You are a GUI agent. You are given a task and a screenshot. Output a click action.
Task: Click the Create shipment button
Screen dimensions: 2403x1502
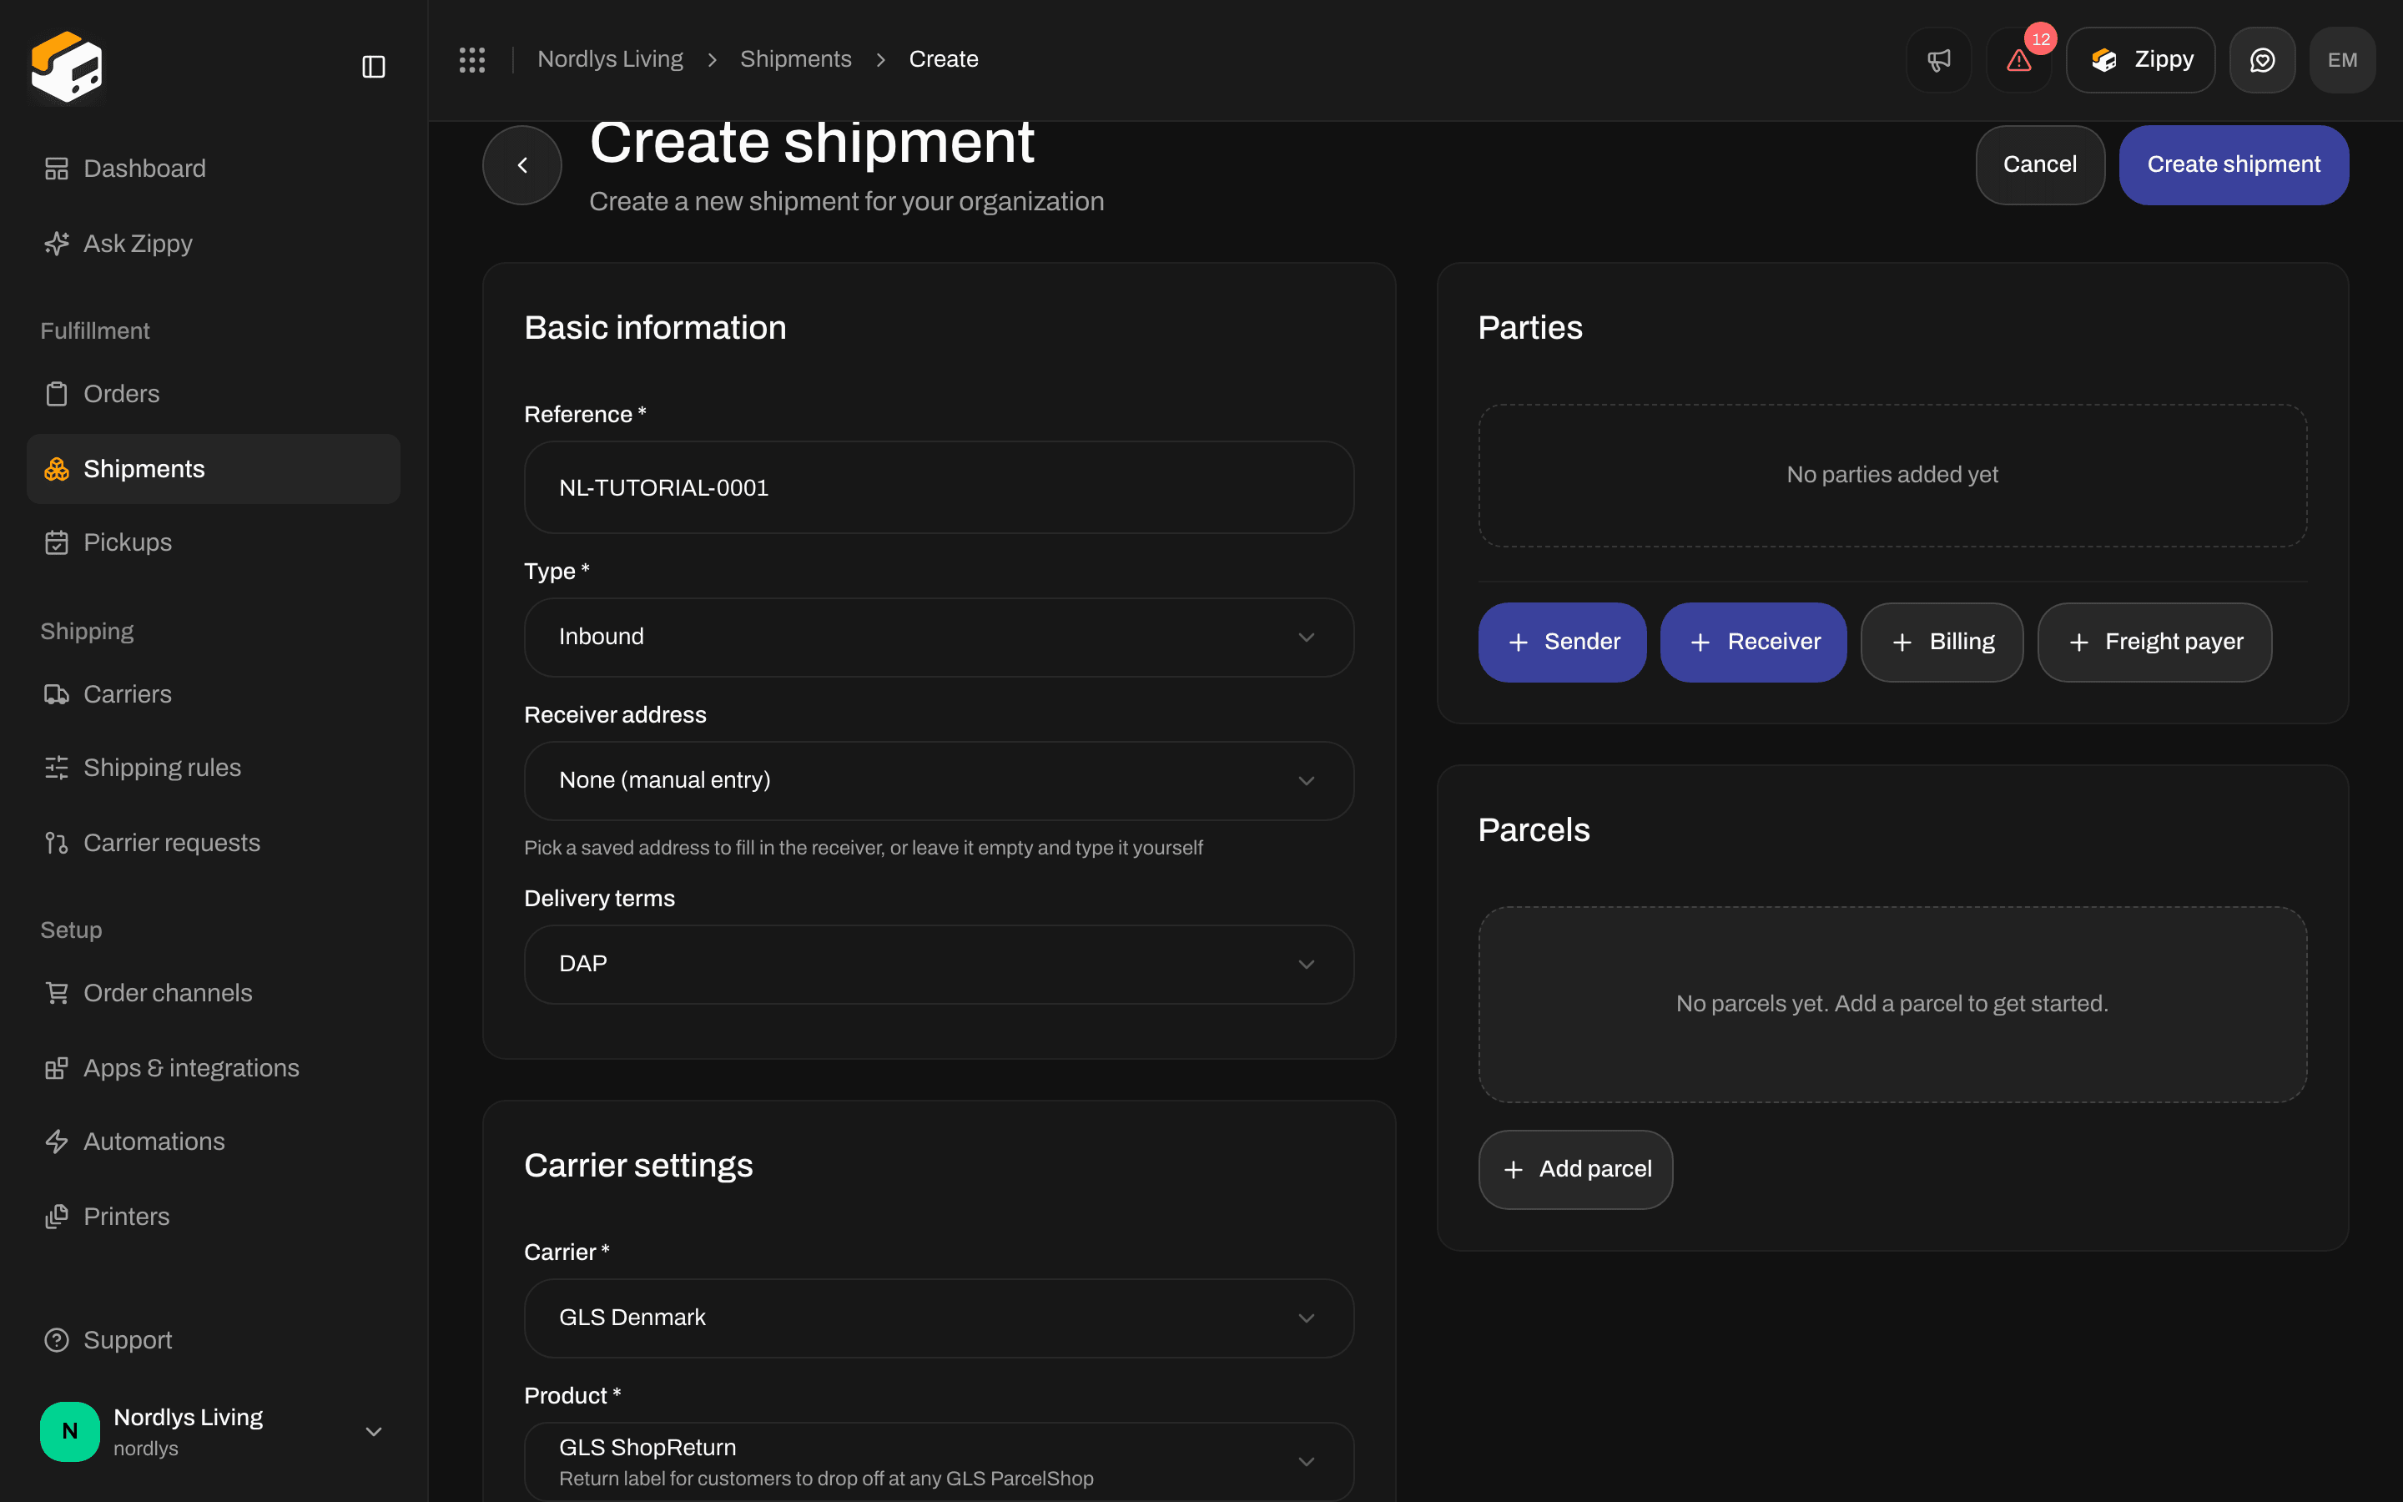coord(2233,165)
